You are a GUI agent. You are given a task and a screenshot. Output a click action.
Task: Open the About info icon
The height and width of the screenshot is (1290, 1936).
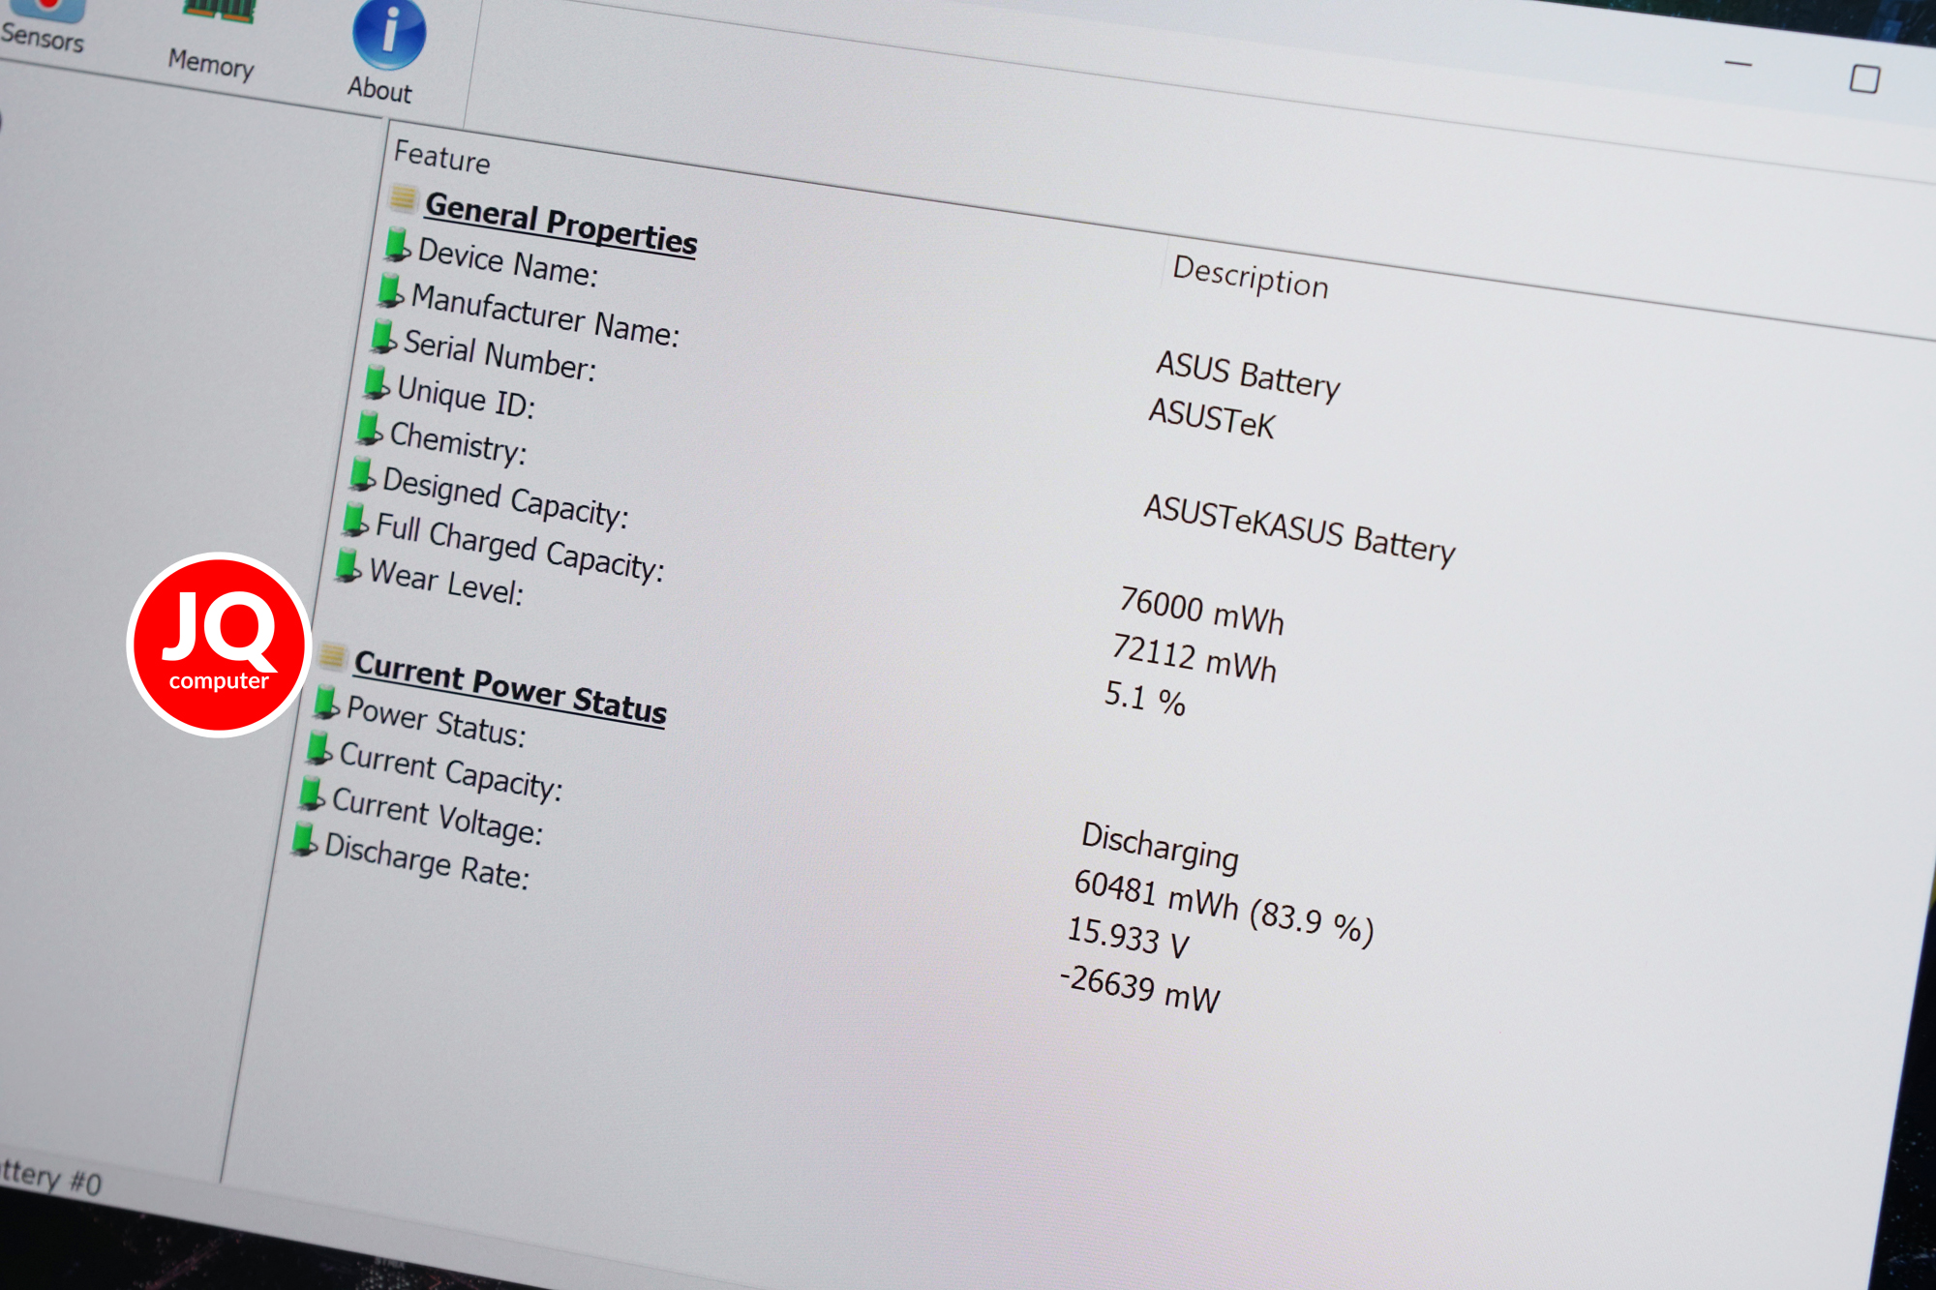388,34
